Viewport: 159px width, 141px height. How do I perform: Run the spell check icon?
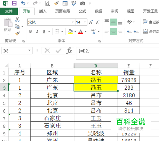click(74, 3)
